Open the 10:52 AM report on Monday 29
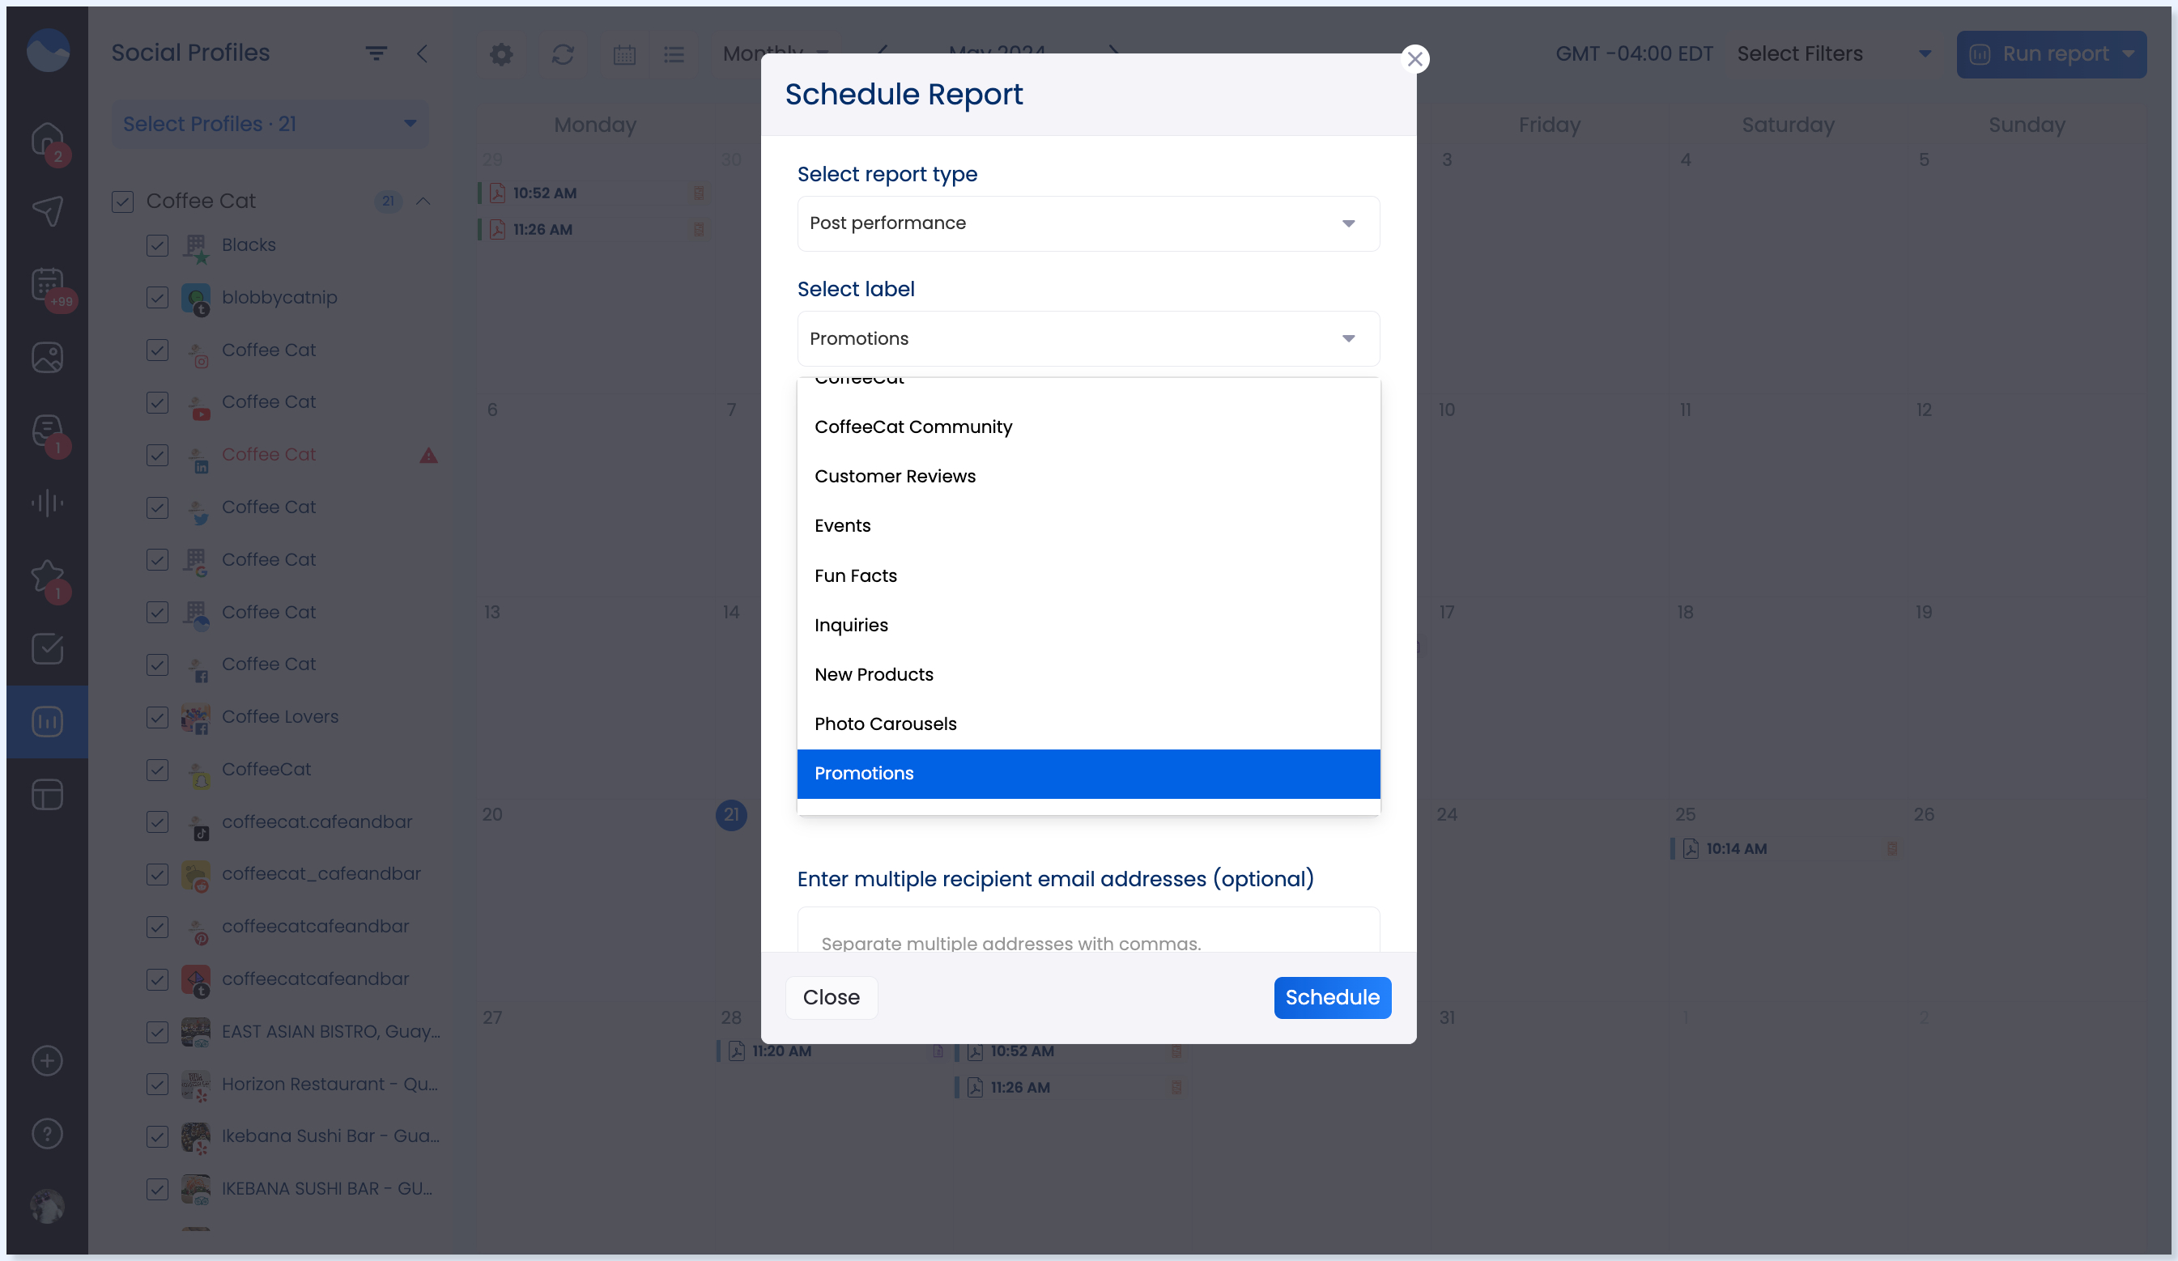The width and height of the screenshot is (2178, 1261). tap(592, 193)
